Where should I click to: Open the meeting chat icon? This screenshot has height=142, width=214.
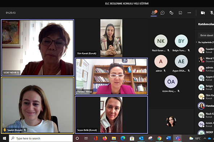[163, 13]
